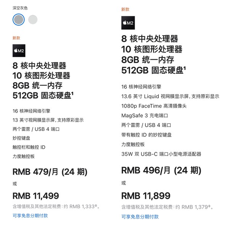Select RMB 479/月 installment price
229x229 pixels.
click(x=50, y=172)
